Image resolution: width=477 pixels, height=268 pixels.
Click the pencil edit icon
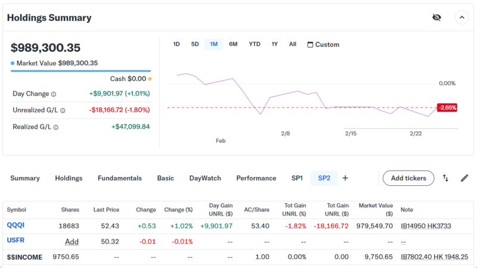(464, 178)
